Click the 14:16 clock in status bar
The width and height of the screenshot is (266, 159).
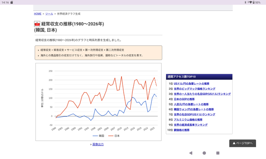[5, 2]
